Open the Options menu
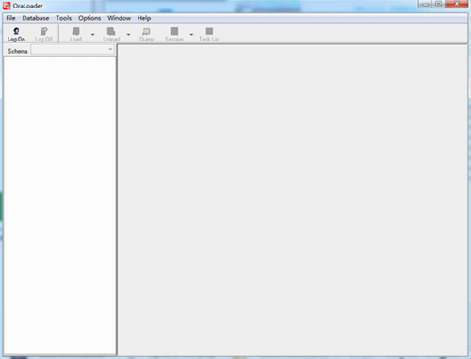Viewport: 471px width, 359px height. 89,18
